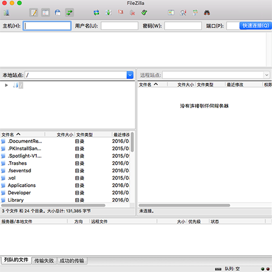This screenshot has height=272, width=272.
Task: Select the root / drive icon in tree
Action: pos(16,85)
